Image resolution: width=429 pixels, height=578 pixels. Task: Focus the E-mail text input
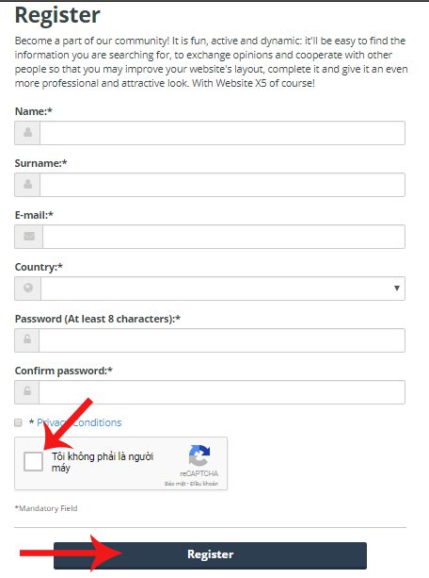click(224, 237)
